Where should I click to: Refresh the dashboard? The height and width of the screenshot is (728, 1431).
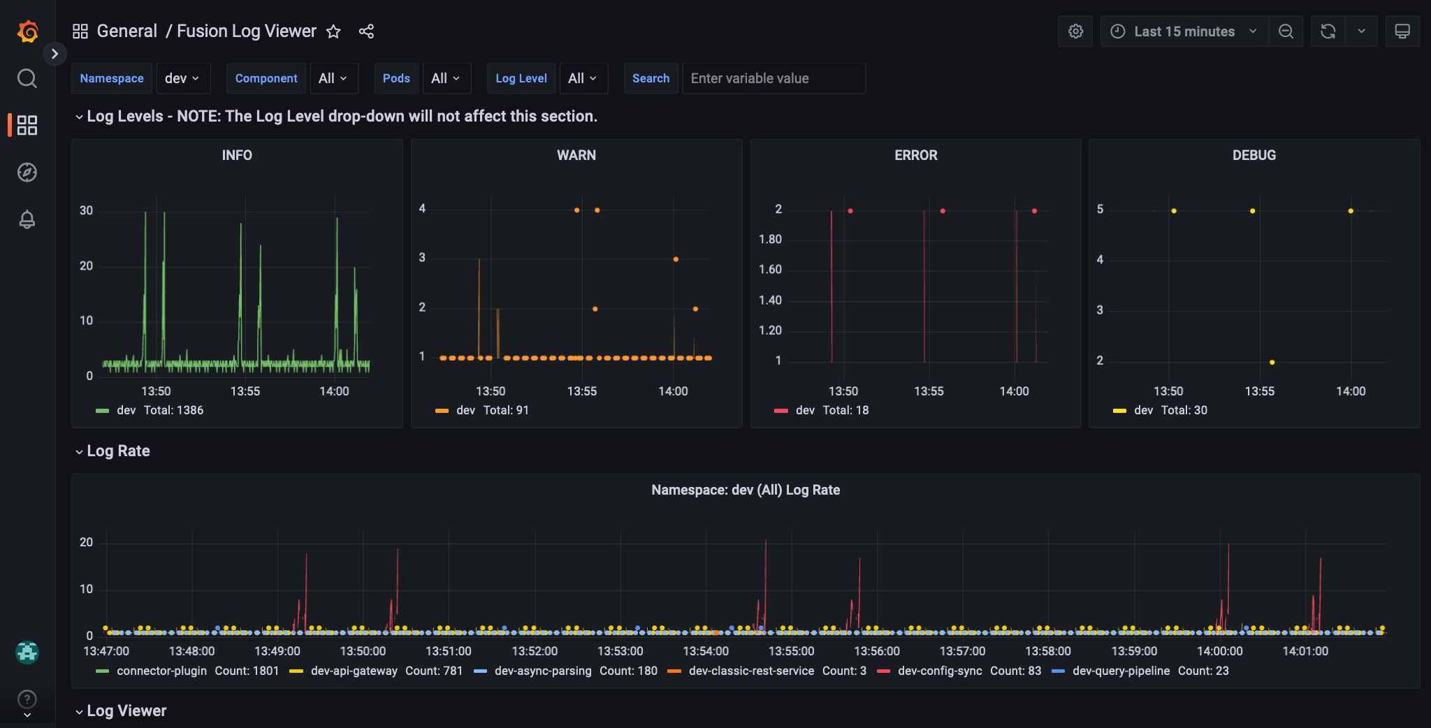coord(1328,31)
